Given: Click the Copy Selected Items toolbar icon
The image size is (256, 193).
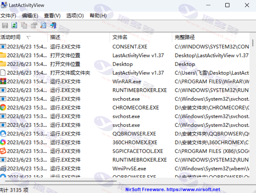Looking at the screenshot, I should click(x=24, y=25).
